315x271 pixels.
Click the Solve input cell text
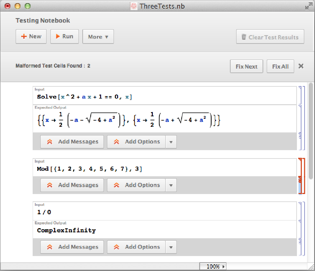[84, 97]
